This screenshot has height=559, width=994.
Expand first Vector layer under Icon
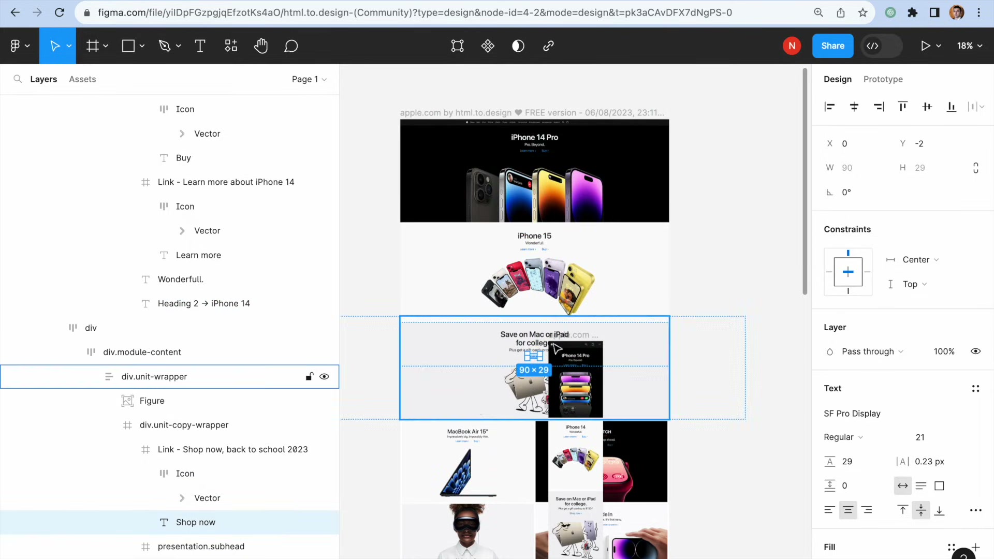tap(182, 134)
